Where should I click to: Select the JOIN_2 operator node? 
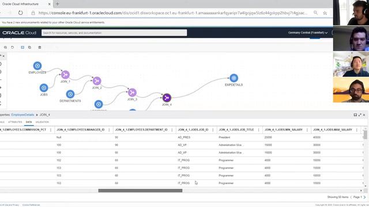click(x=97, y=81)
